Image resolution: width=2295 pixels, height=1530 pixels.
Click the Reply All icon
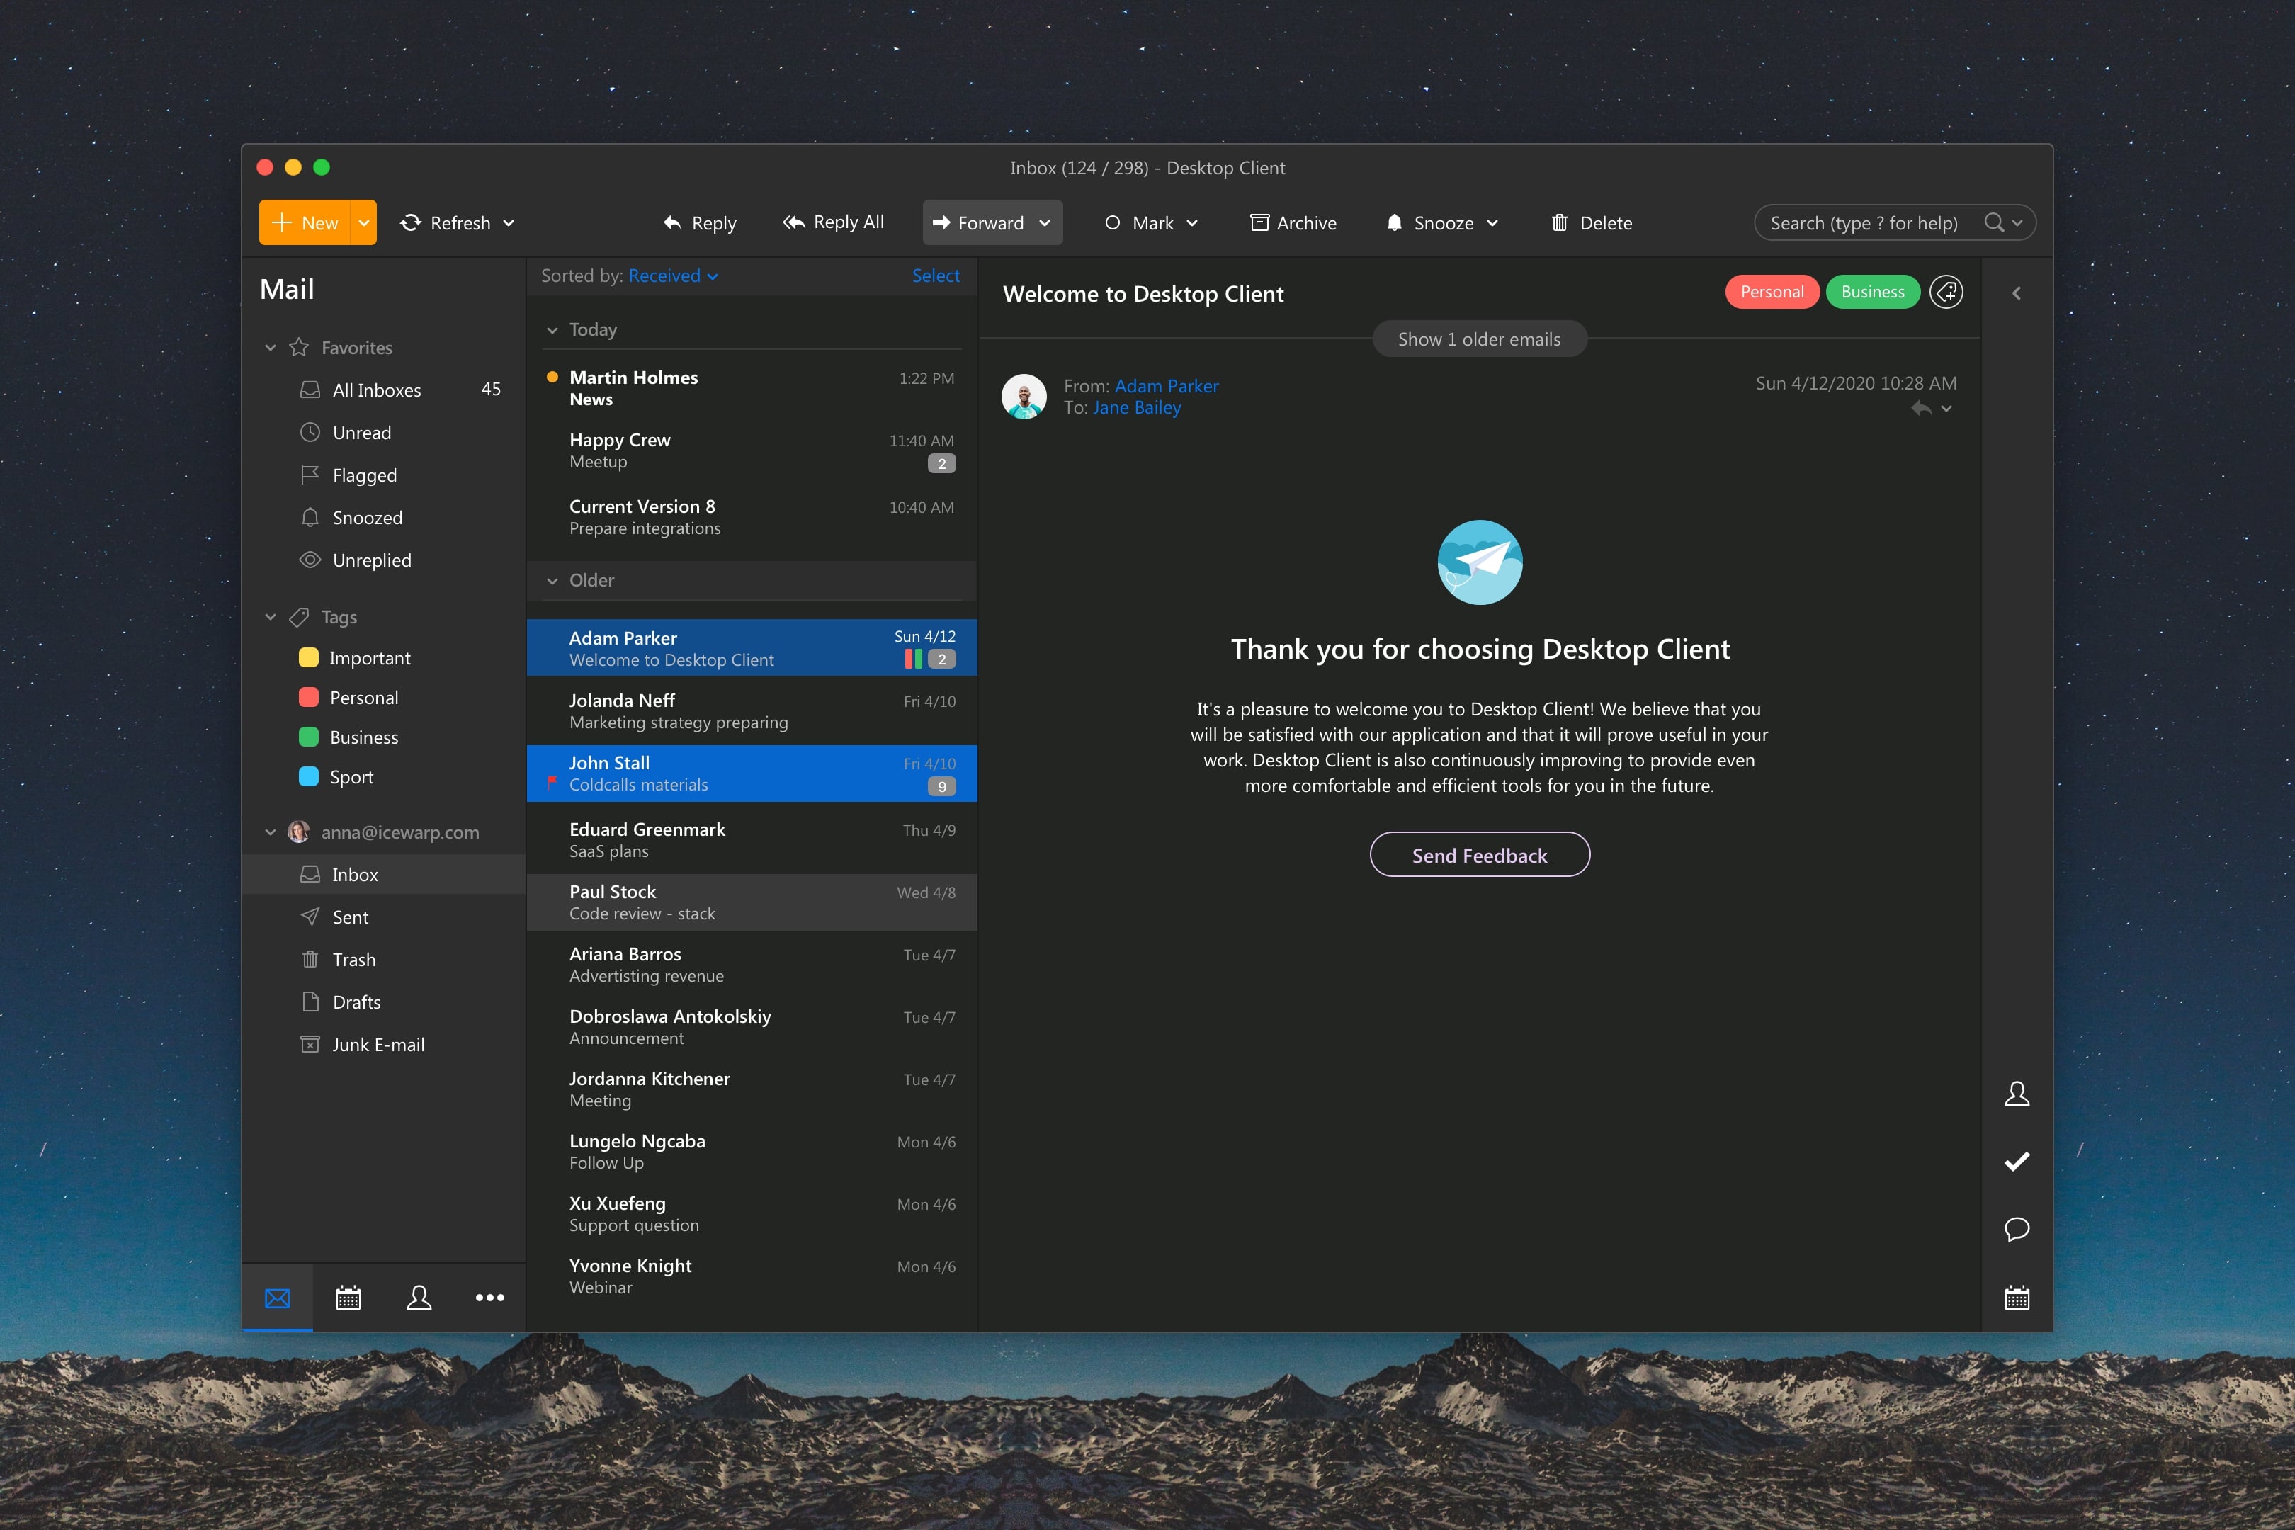pyautogui.click(x=793, y=222)
